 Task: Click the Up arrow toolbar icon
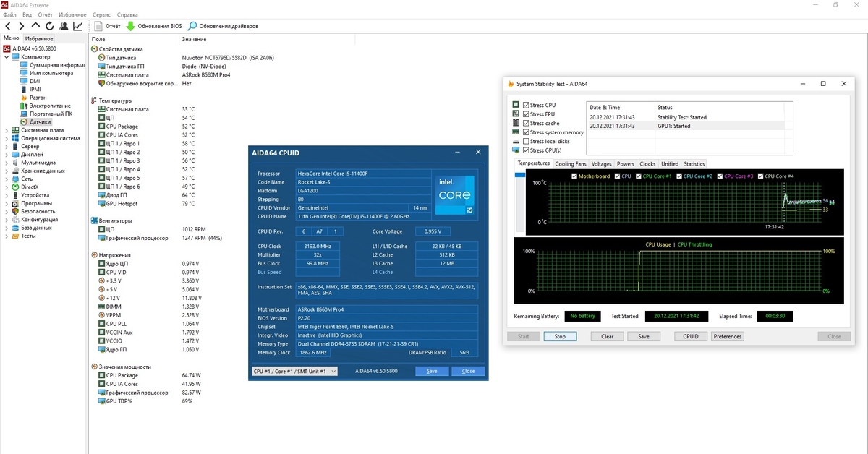tap(35, 26)
